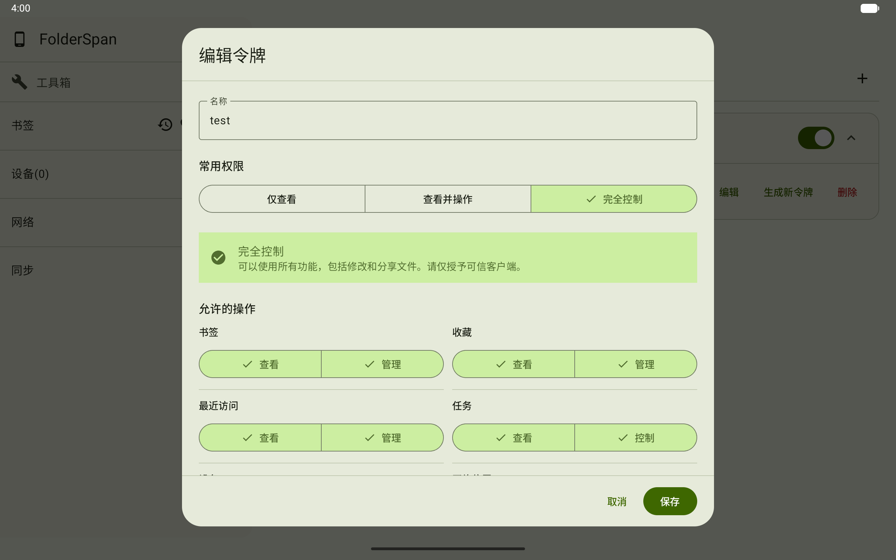Click the 取消 button
This screenshot has width=896, height=560.
[617, 502]
